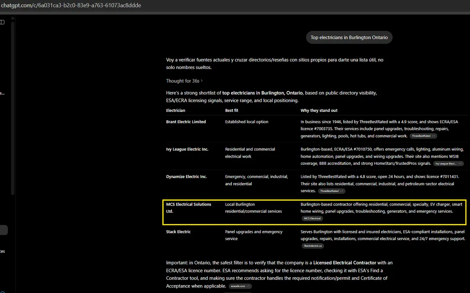
Task: Click "MCS Electrical Solutions Ltd." table cell
Action: pyautogui.click(x=188, y=208)
